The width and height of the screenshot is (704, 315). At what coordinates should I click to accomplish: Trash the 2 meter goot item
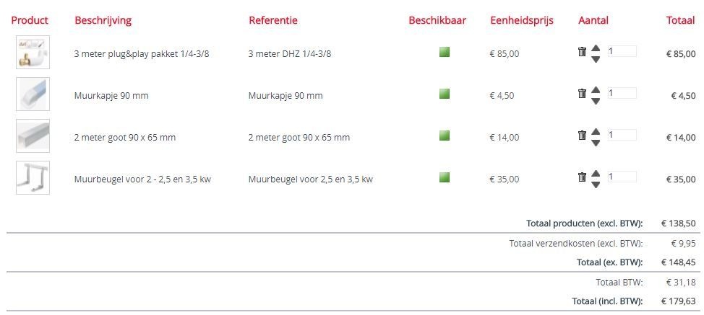(582, 136)
